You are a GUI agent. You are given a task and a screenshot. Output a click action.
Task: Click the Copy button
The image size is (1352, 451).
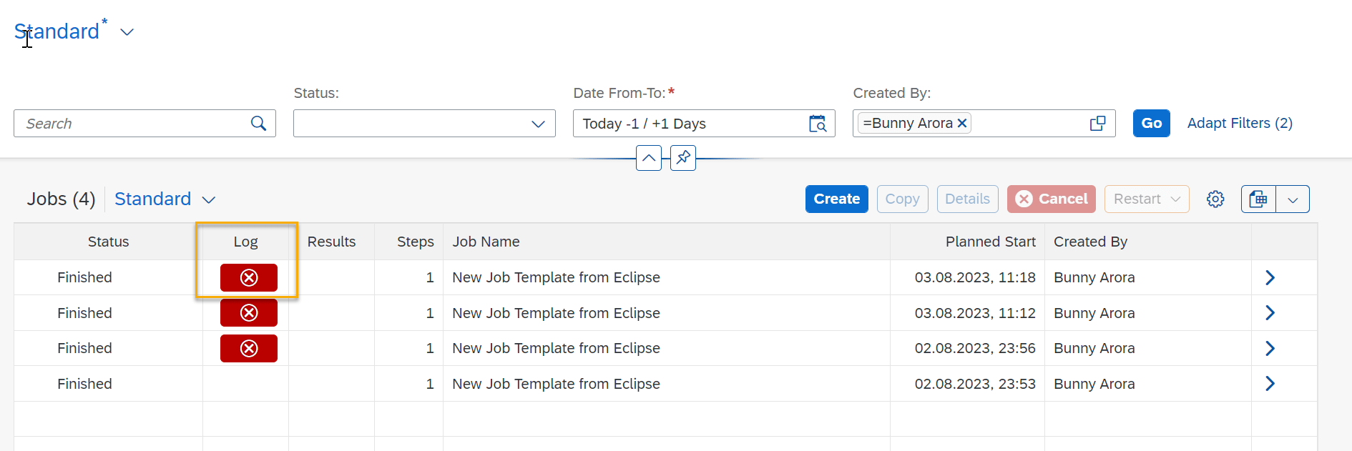[902, 199]
